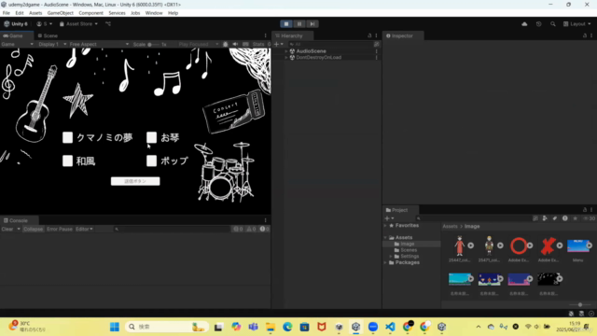Viewport: 597px width, 336px height.
Task: Switch to the Scene tab
Action: (x=48, y=35)
